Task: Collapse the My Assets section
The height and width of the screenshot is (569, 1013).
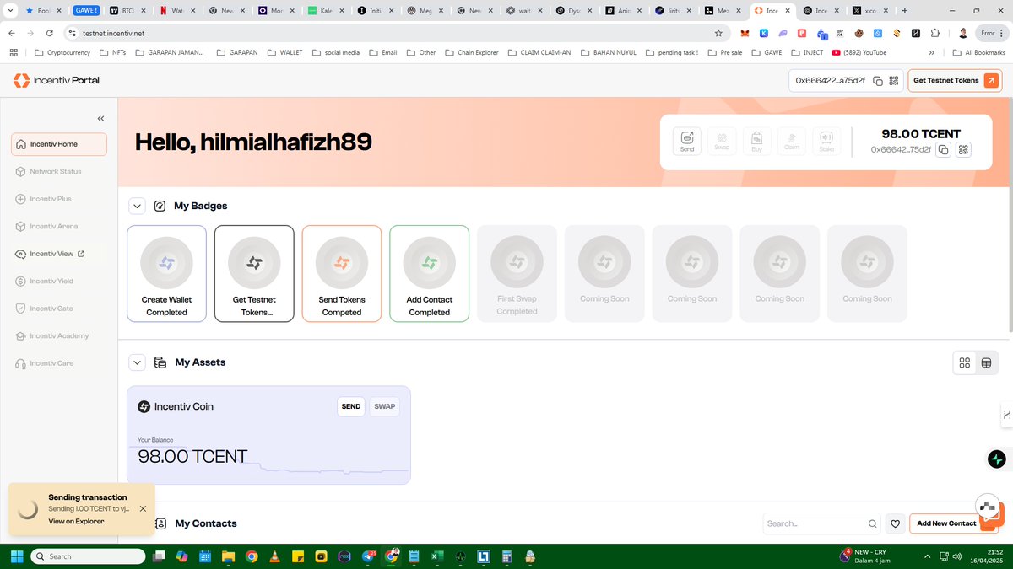Action: click(137, 362)
